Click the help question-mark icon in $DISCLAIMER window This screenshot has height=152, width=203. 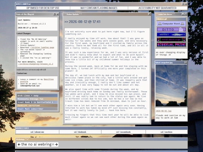(x=183, y=4)
